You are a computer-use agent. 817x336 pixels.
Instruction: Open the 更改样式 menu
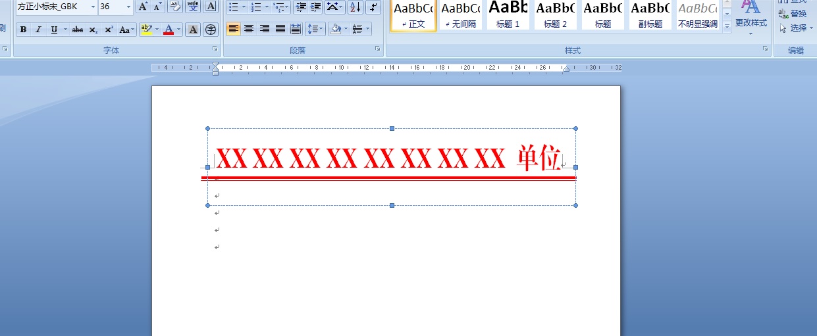point(751,18)
